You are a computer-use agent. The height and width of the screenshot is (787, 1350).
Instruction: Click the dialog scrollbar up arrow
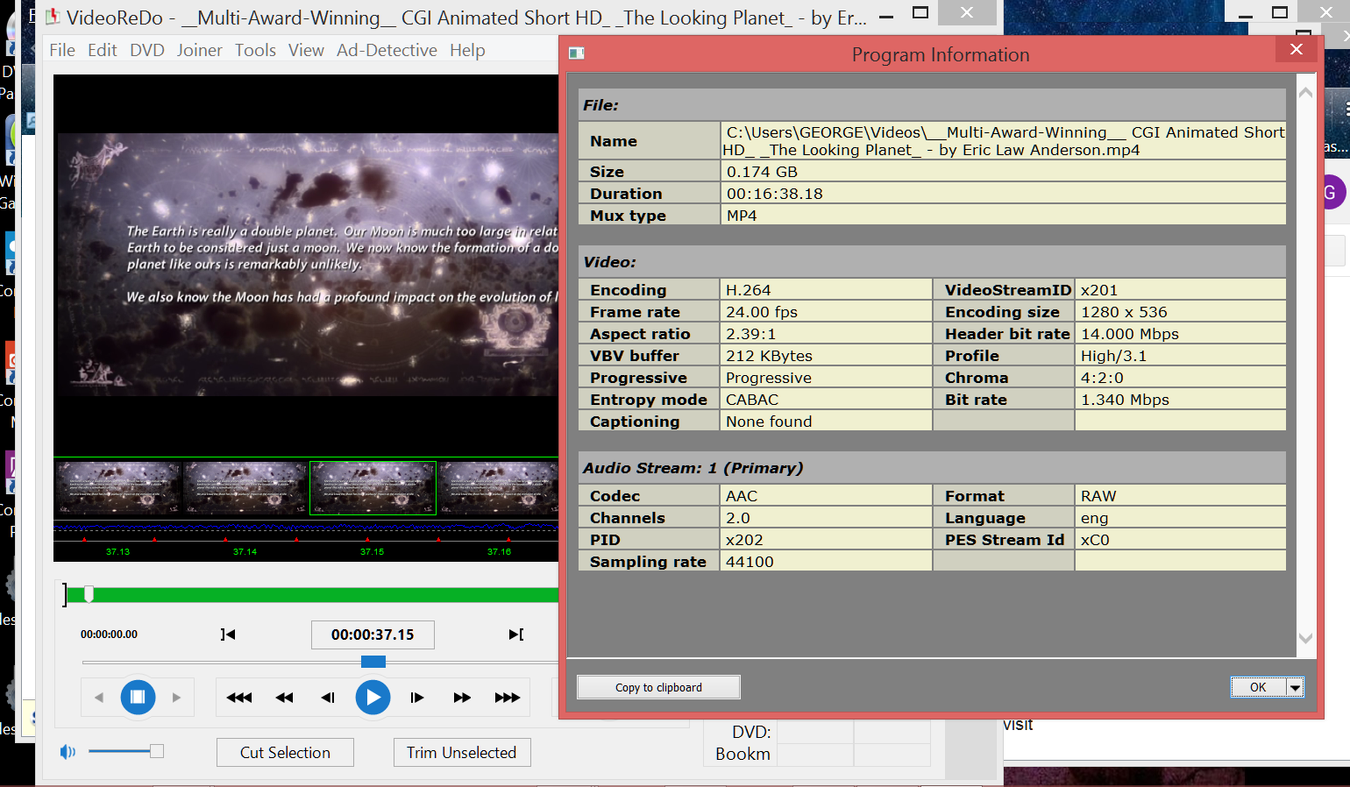1305,93
